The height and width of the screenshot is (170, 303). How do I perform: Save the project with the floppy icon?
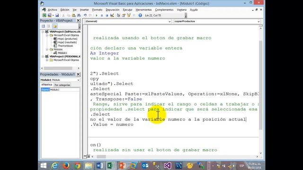(57, 16)
